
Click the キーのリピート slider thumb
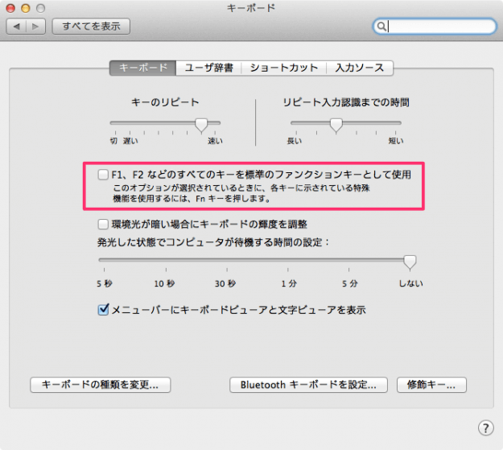201,125
